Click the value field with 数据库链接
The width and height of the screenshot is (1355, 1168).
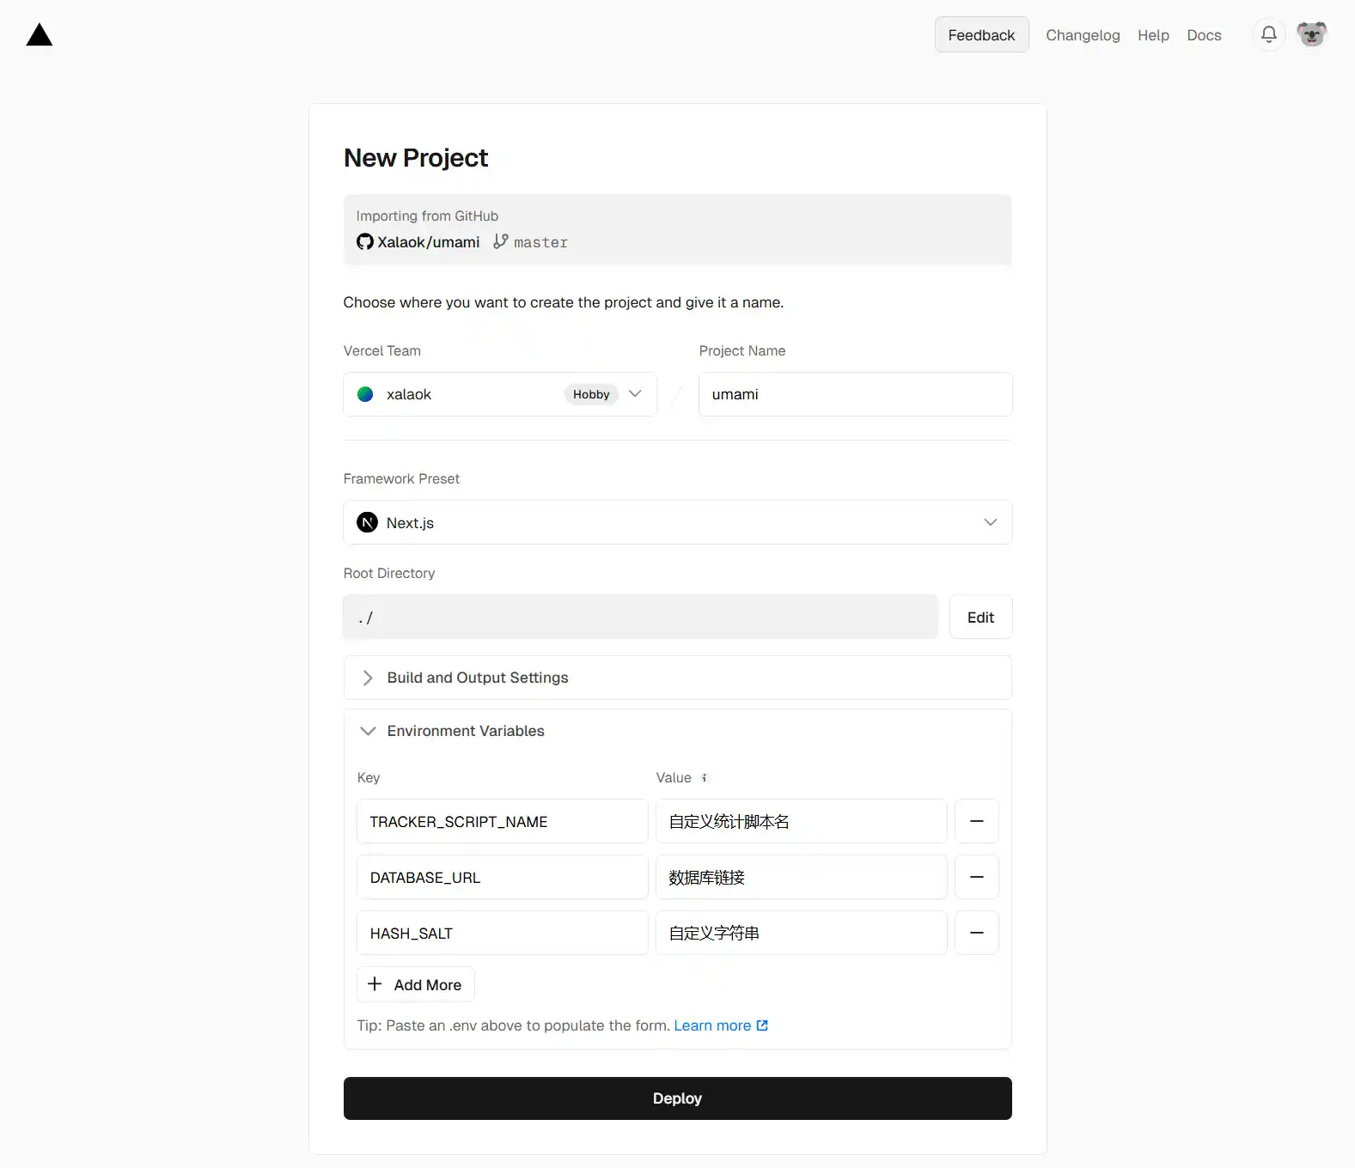pos(802,877)
